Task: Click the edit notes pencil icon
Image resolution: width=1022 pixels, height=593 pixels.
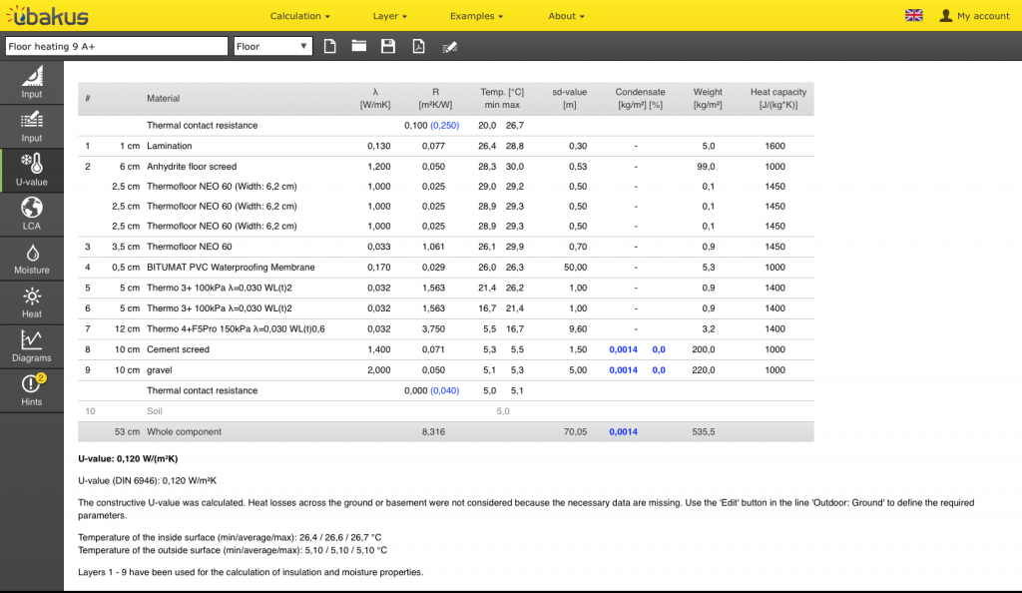Action: tap(449, 47)
